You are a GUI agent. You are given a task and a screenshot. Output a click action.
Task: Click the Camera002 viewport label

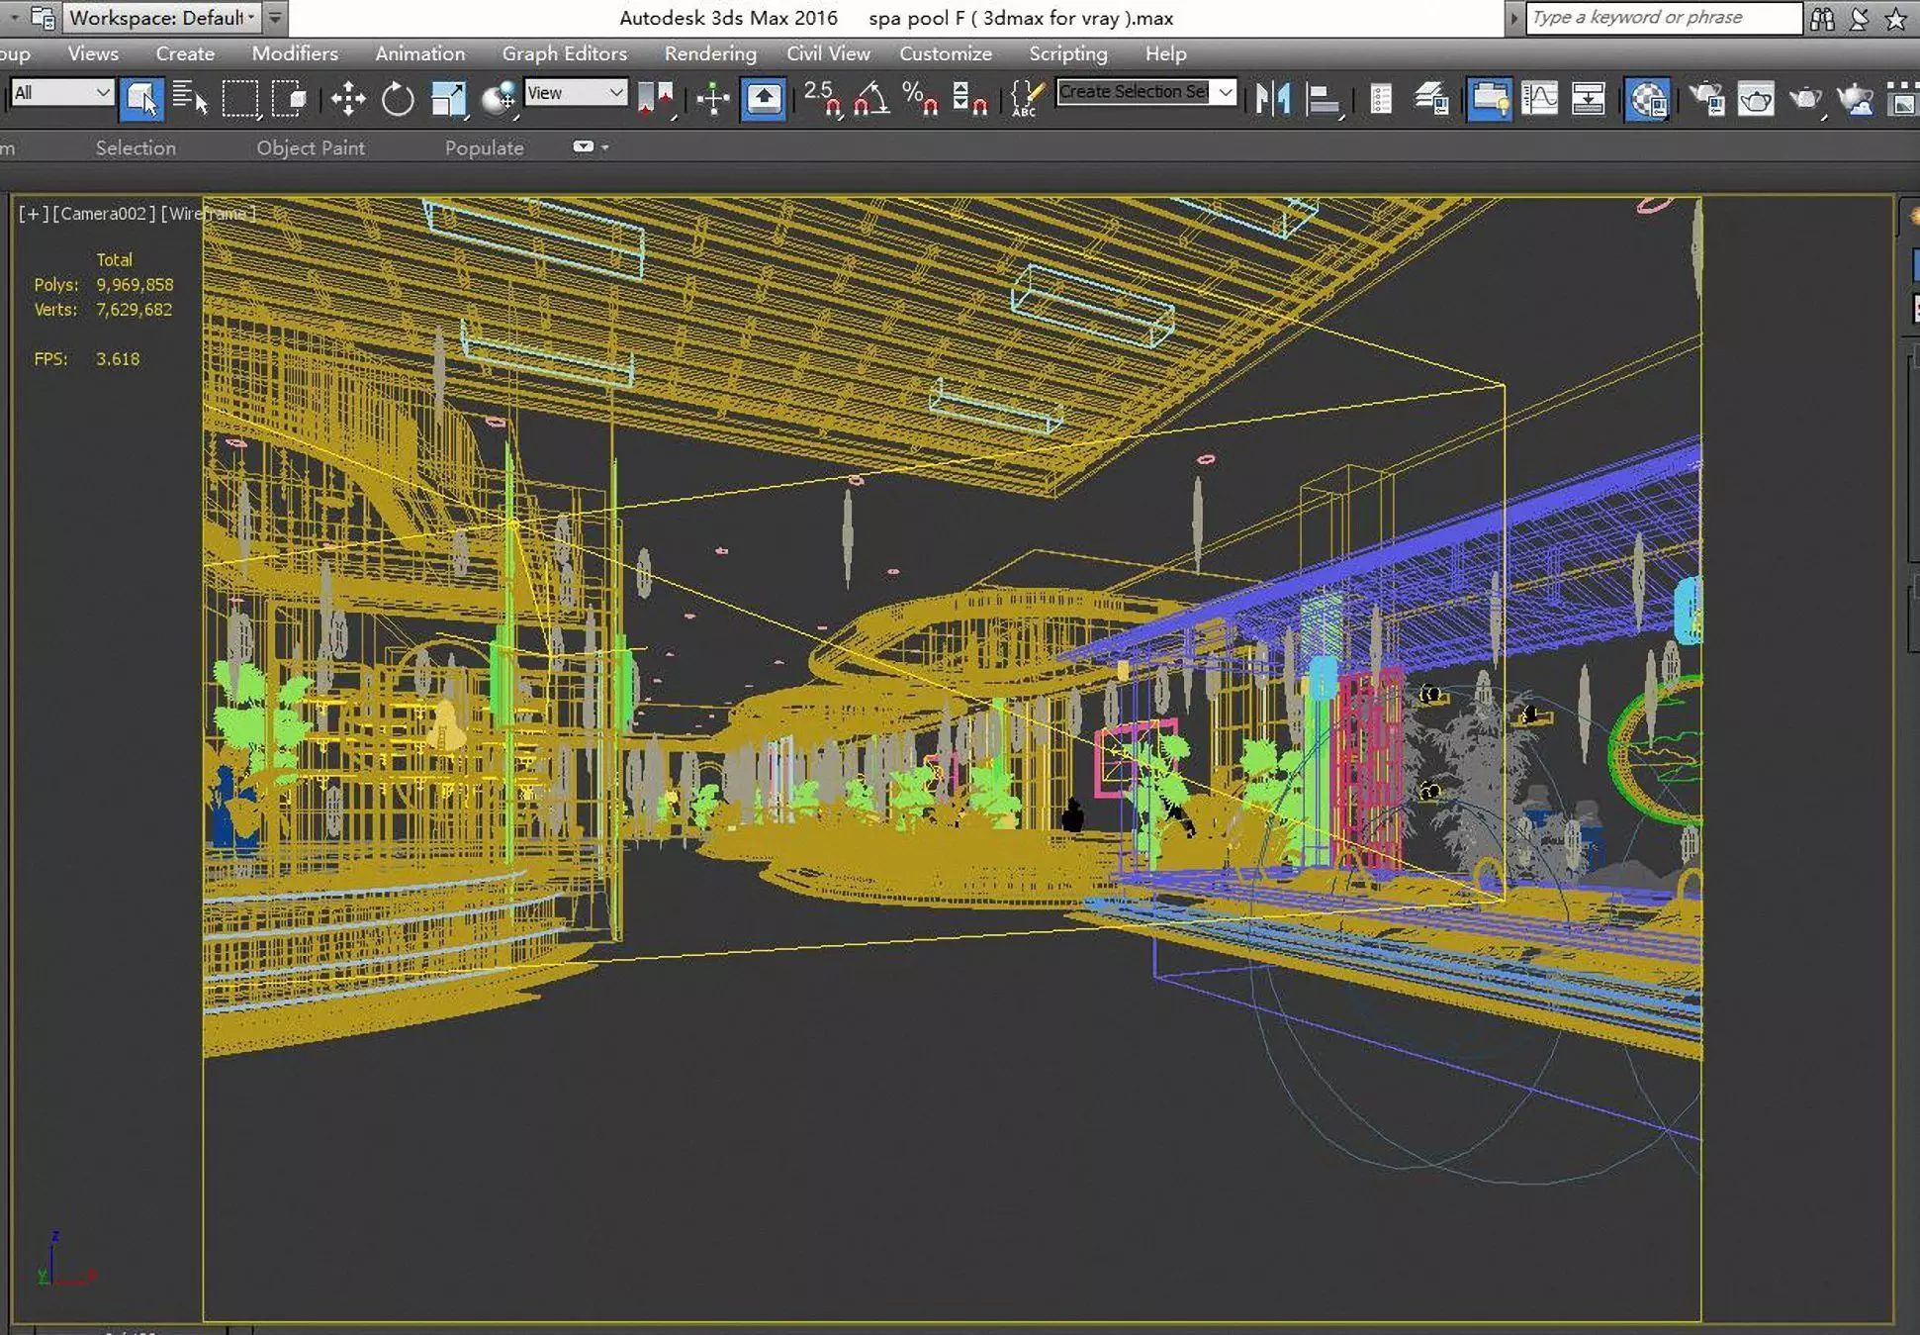point(103,213)
